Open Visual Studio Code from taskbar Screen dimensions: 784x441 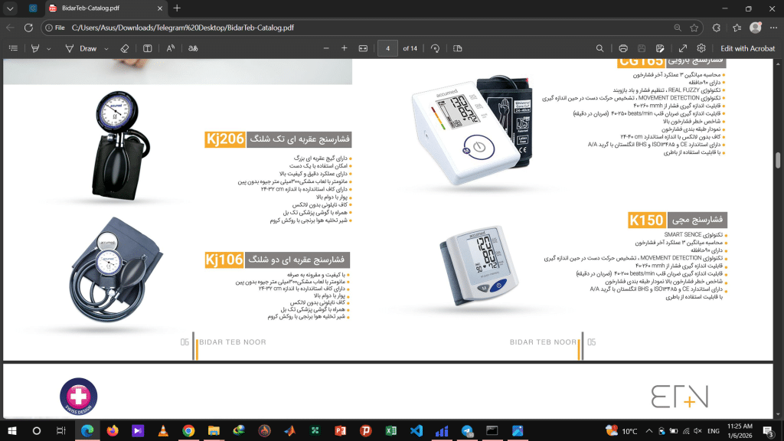pyautogui.click(x=416, y=430)
